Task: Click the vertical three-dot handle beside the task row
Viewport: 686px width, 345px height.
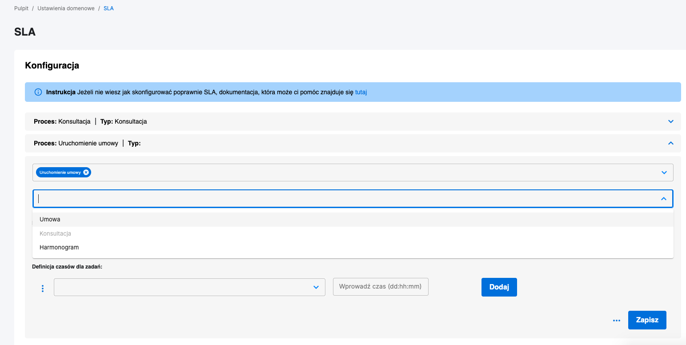Action: point(43,289)
